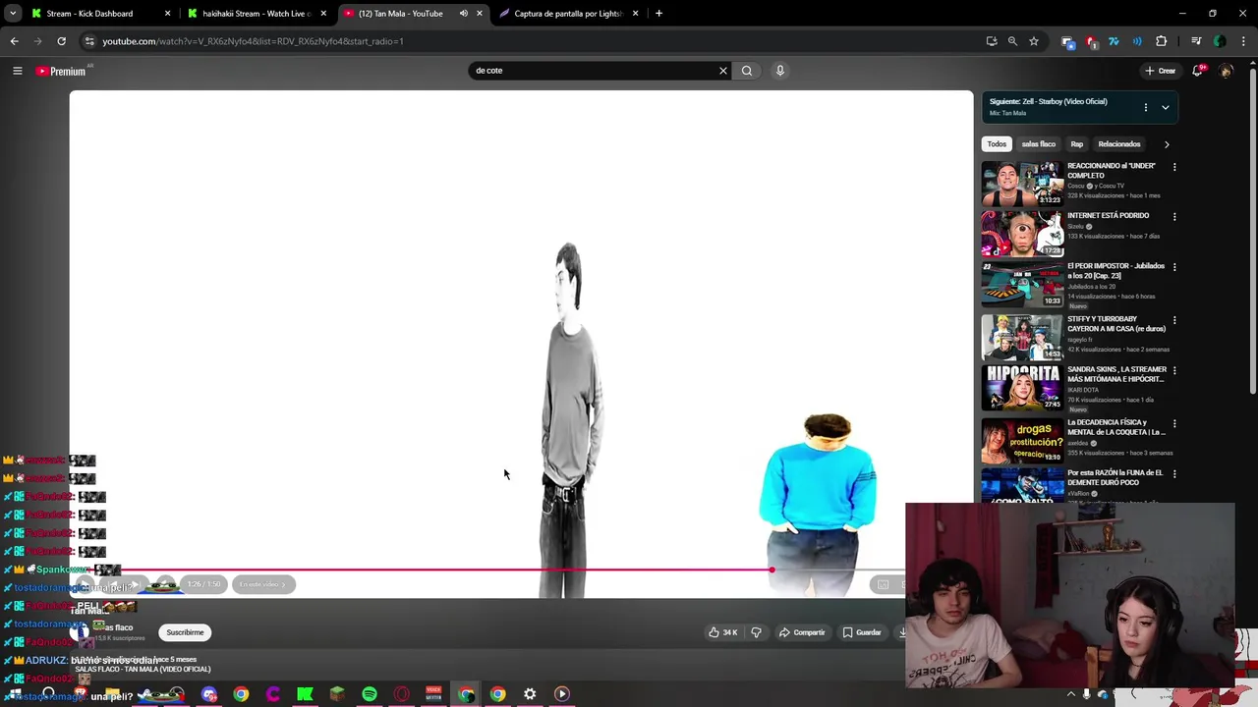Screen dimensions: 1258x707
Task: Open the YouTube account avatar menu
Action: pyautogui.click(x=1226, y=71)
